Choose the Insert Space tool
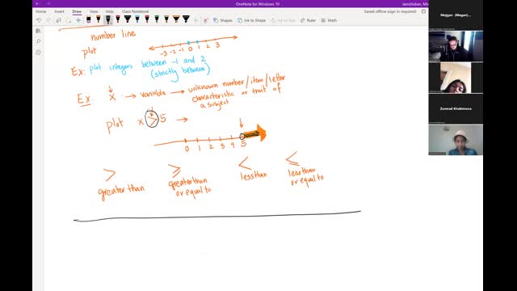The height and width of the screenshot is (291, 517). (x=69, y=20)
